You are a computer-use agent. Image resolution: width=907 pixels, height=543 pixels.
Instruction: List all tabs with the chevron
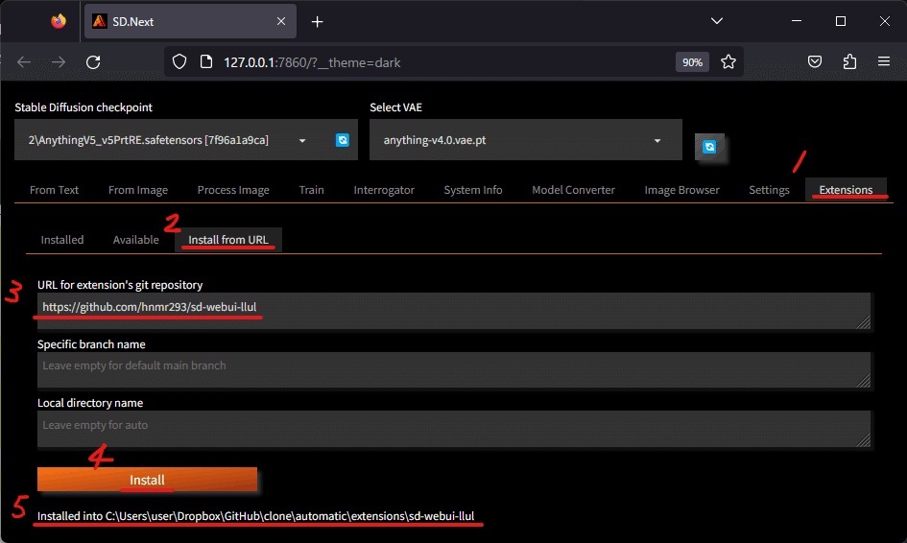717,21
